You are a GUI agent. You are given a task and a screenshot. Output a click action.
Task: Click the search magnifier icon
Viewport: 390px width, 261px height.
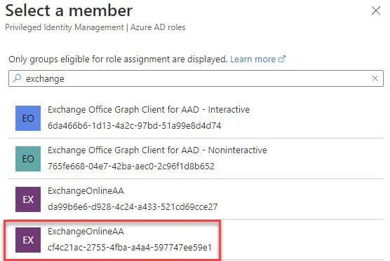pyautogui.click(x=17, y=78)
